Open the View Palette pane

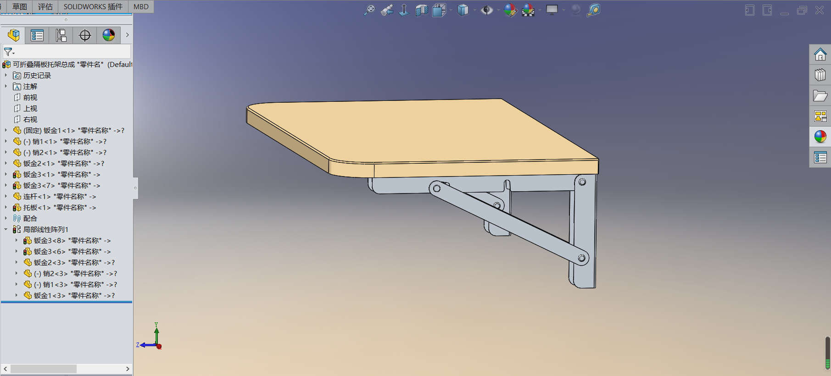point(820,116)
